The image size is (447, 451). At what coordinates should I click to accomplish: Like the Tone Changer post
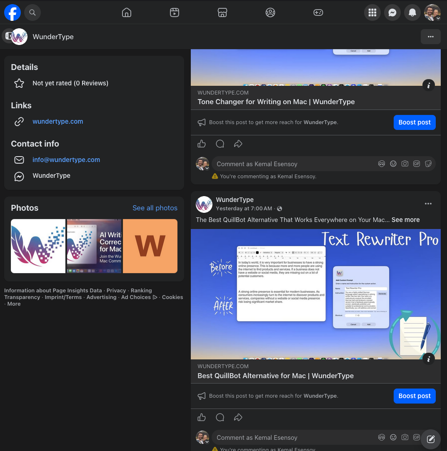pyautogui.click(x=202, y=144)
